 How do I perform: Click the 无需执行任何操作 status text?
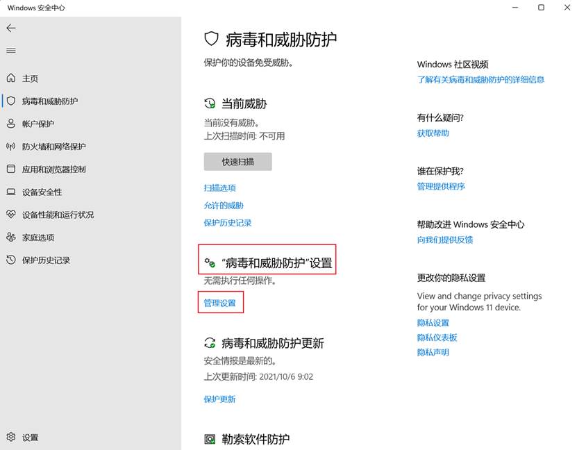[240, 281]
